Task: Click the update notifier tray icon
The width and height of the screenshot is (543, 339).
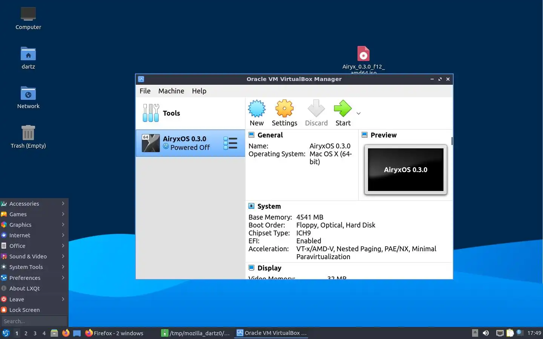Action: 520,333
